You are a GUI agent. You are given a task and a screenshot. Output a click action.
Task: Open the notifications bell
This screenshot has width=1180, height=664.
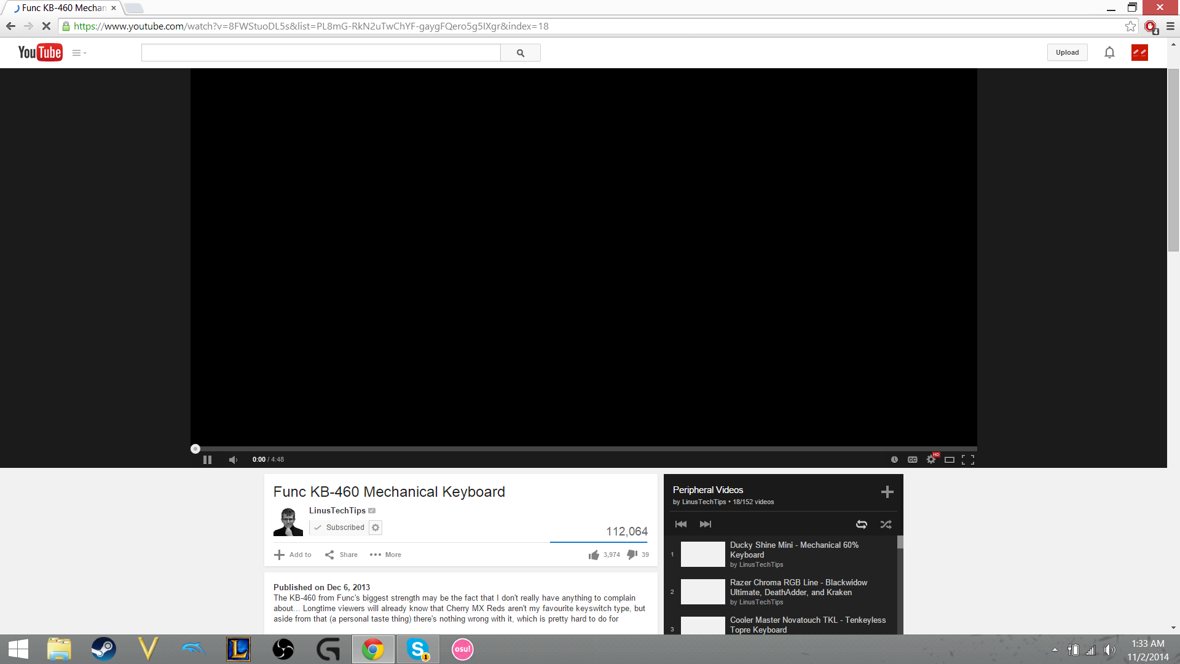pyautogui.click(x=1109, y=53)
